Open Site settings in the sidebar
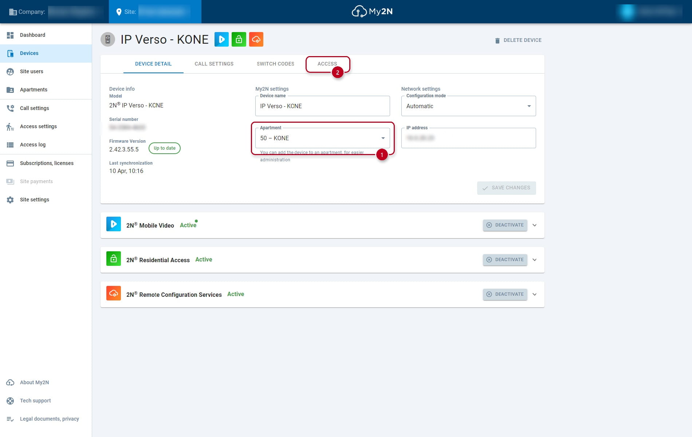The height and width of the screenshot is (437, 692). click(x=46, y=200)
